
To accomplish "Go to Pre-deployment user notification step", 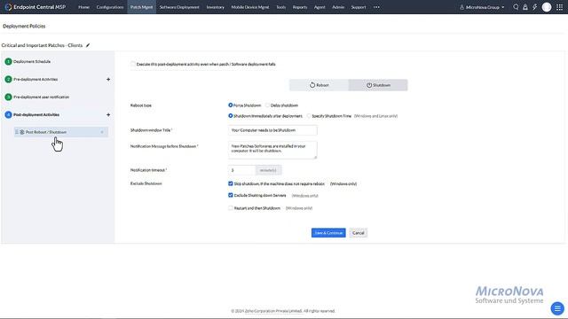I will (x=42, y=97).
